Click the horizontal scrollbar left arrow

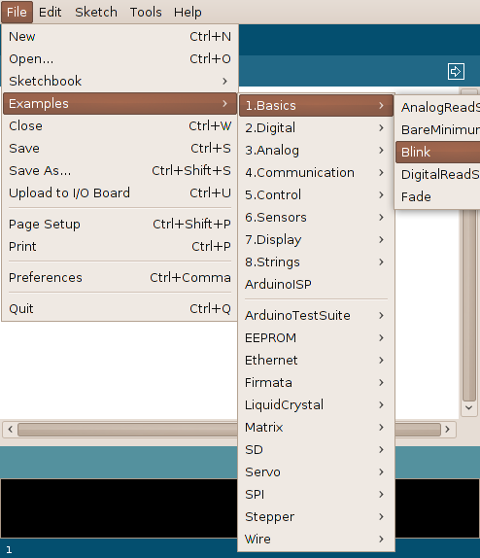click(x=10, y=429)
